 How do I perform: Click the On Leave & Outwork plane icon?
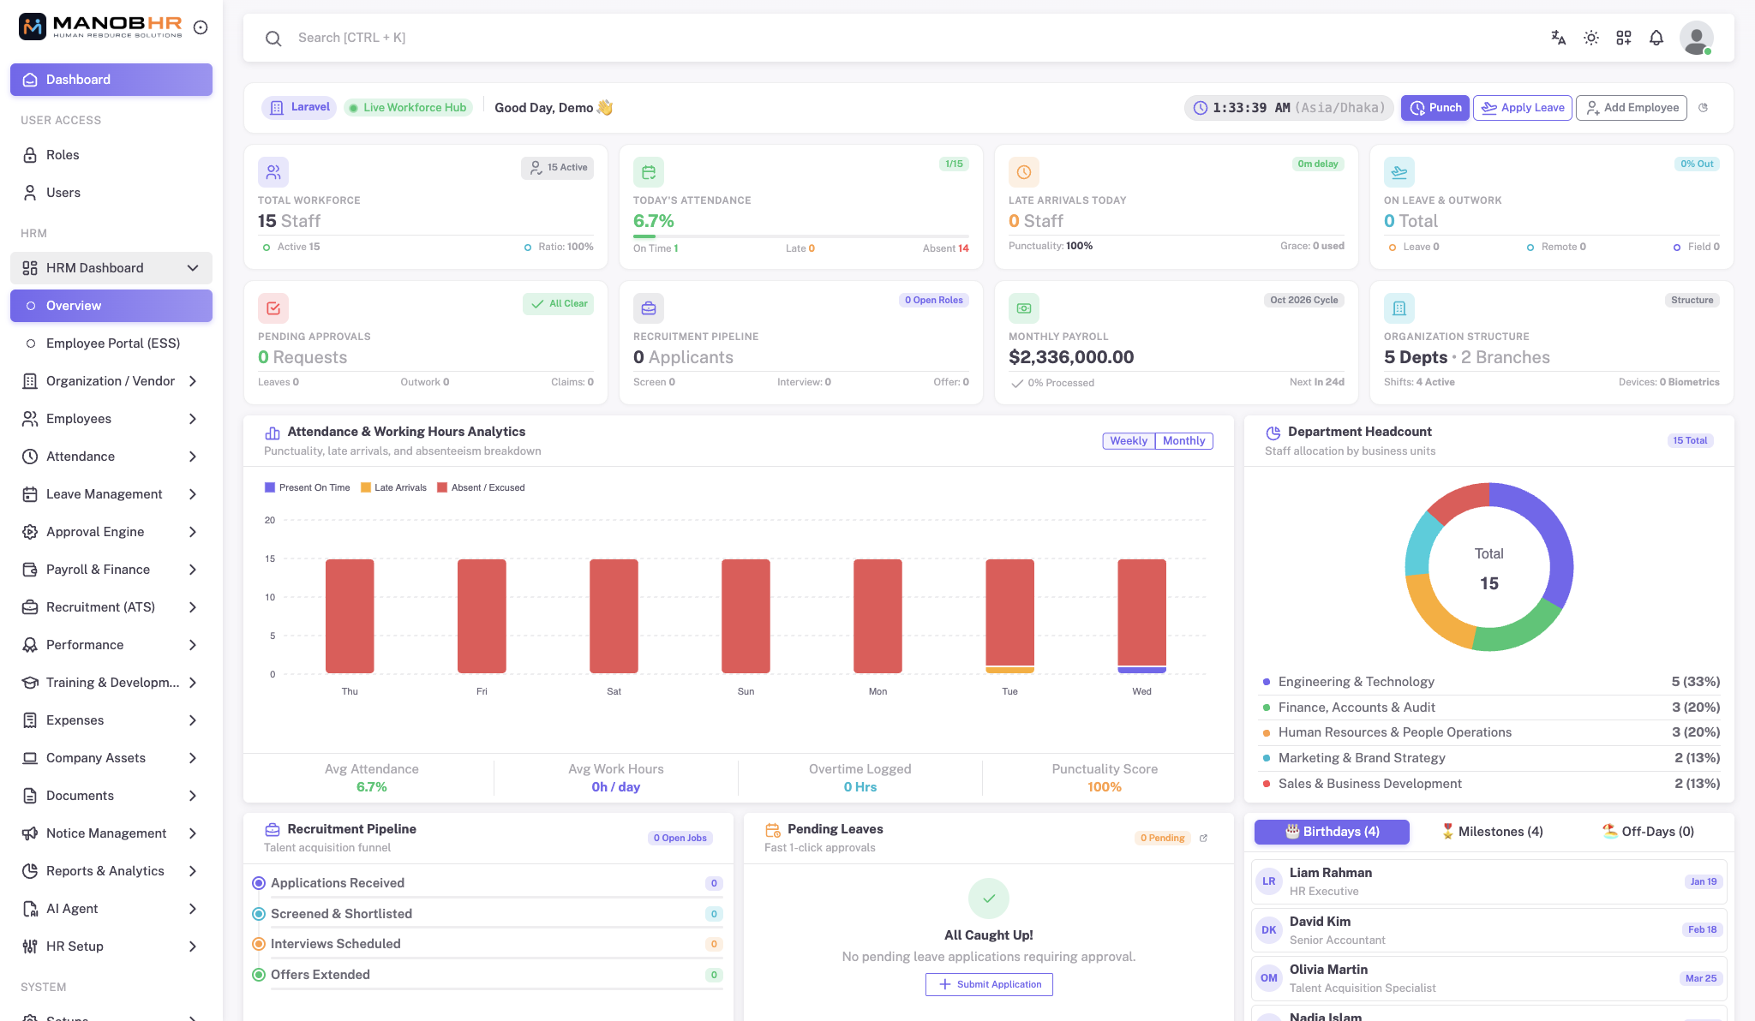point(1399,172)
